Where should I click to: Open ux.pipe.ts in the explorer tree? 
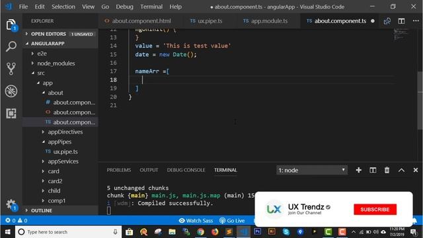(x=65, y=151)
